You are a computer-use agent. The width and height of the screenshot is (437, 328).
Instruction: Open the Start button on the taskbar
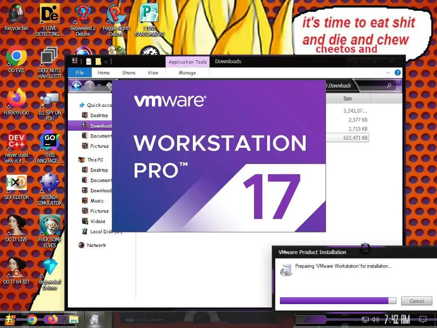point(9,319)
